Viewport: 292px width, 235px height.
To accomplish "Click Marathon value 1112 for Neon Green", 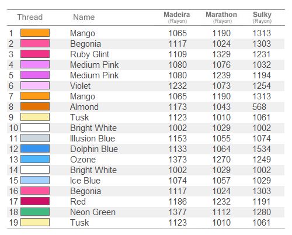I will coord(221,212).
